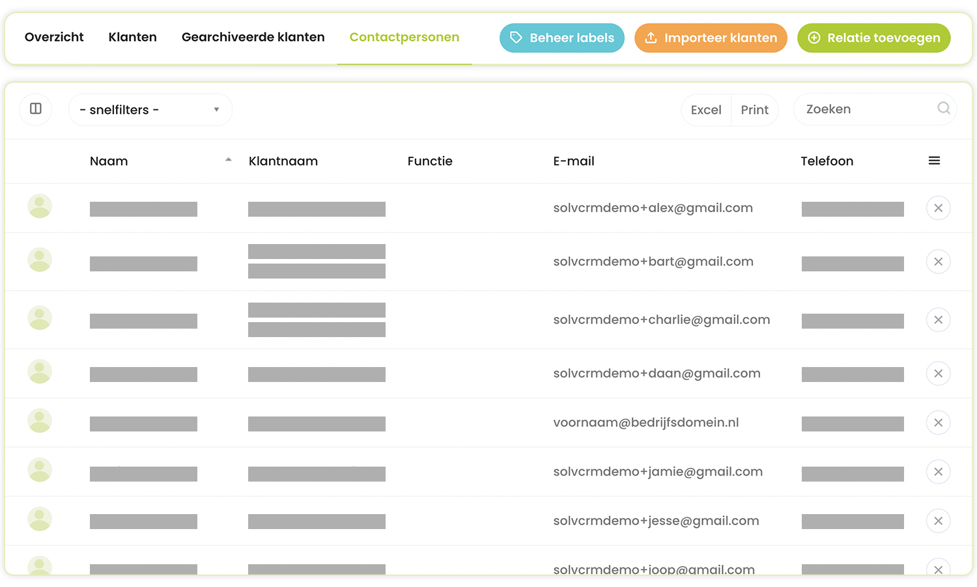Delete the contact with bart email
This screenshot has width=977, height=587.
[938, 262]
